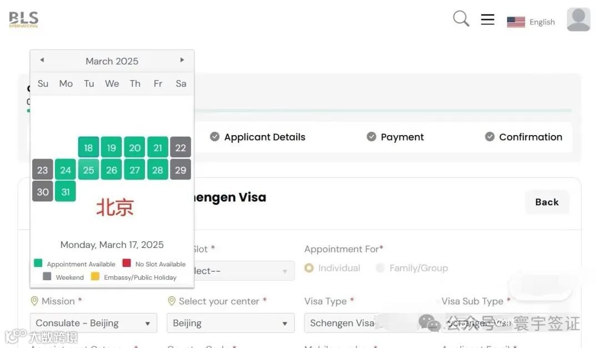
Task: Click red No Slot Available legend swatch
Action: tap(127, 263)
